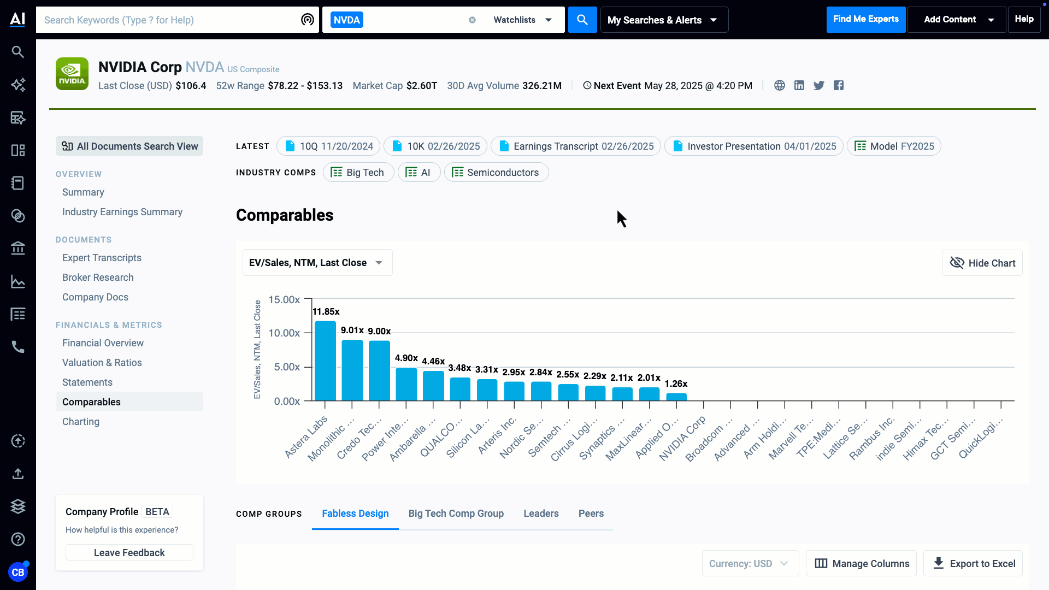Switch to Peers comp group tab
The height and width of the screenshot is (590, 1049).
tap(591, 514)
